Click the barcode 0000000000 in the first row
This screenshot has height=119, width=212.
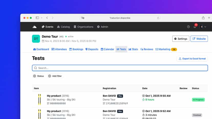(x=58, y=103)
